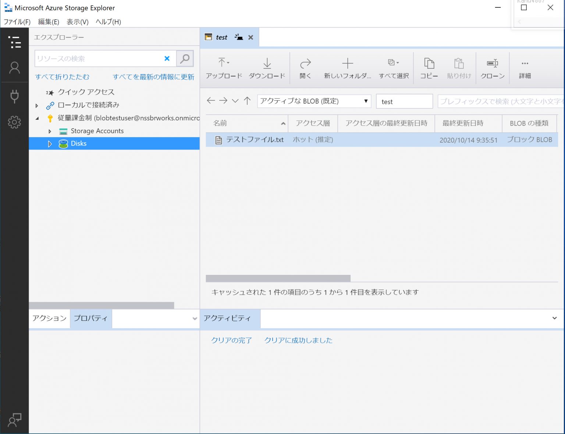
Task: Open the account management sidebar icon
Action: [x=14, y=68]
